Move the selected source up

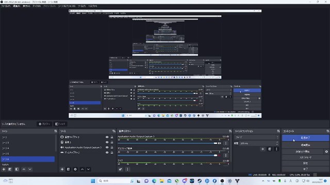[x=82, y=169]
